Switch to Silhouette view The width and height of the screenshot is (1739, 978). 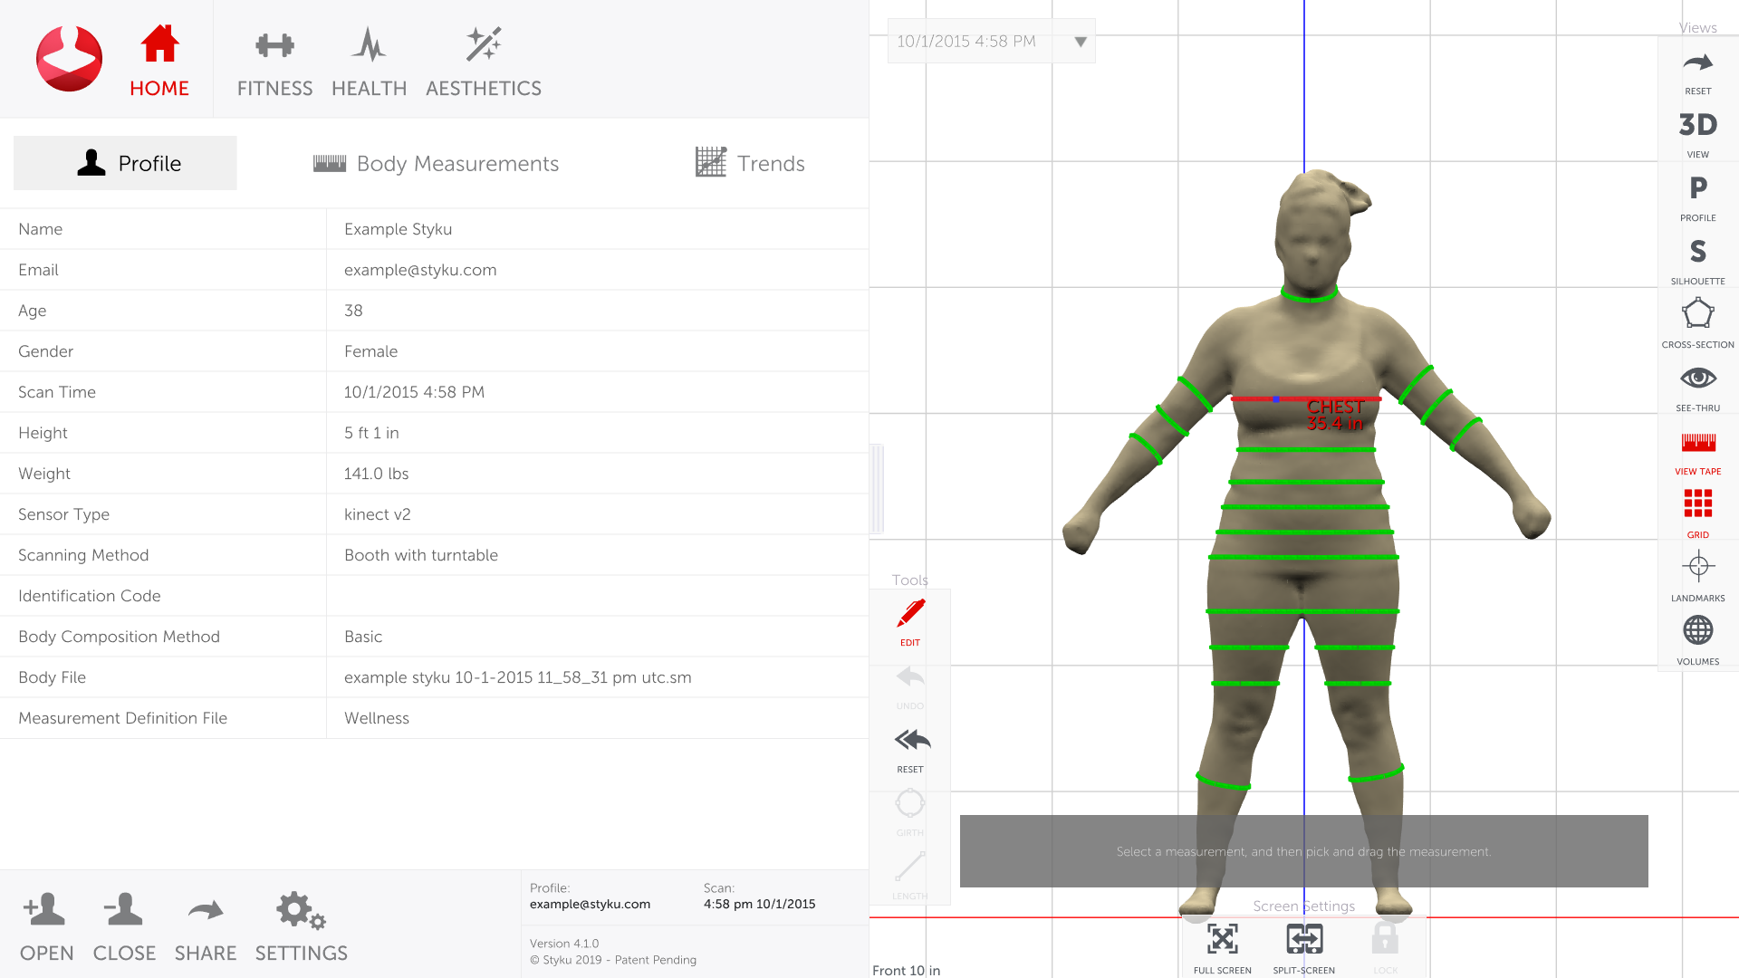tap(1697, 252)
